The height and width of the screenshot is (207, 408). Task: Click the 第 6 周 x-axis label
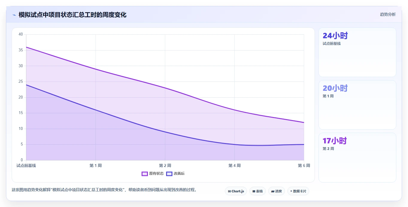click(x=304, y=165)
